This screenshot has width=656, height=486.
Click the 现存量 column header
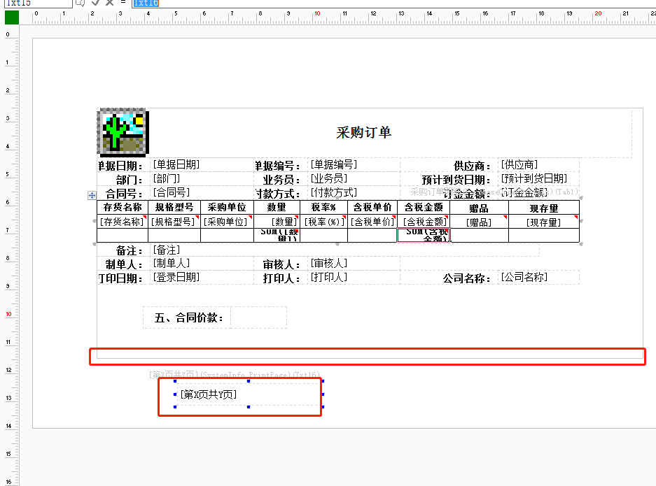544,208
